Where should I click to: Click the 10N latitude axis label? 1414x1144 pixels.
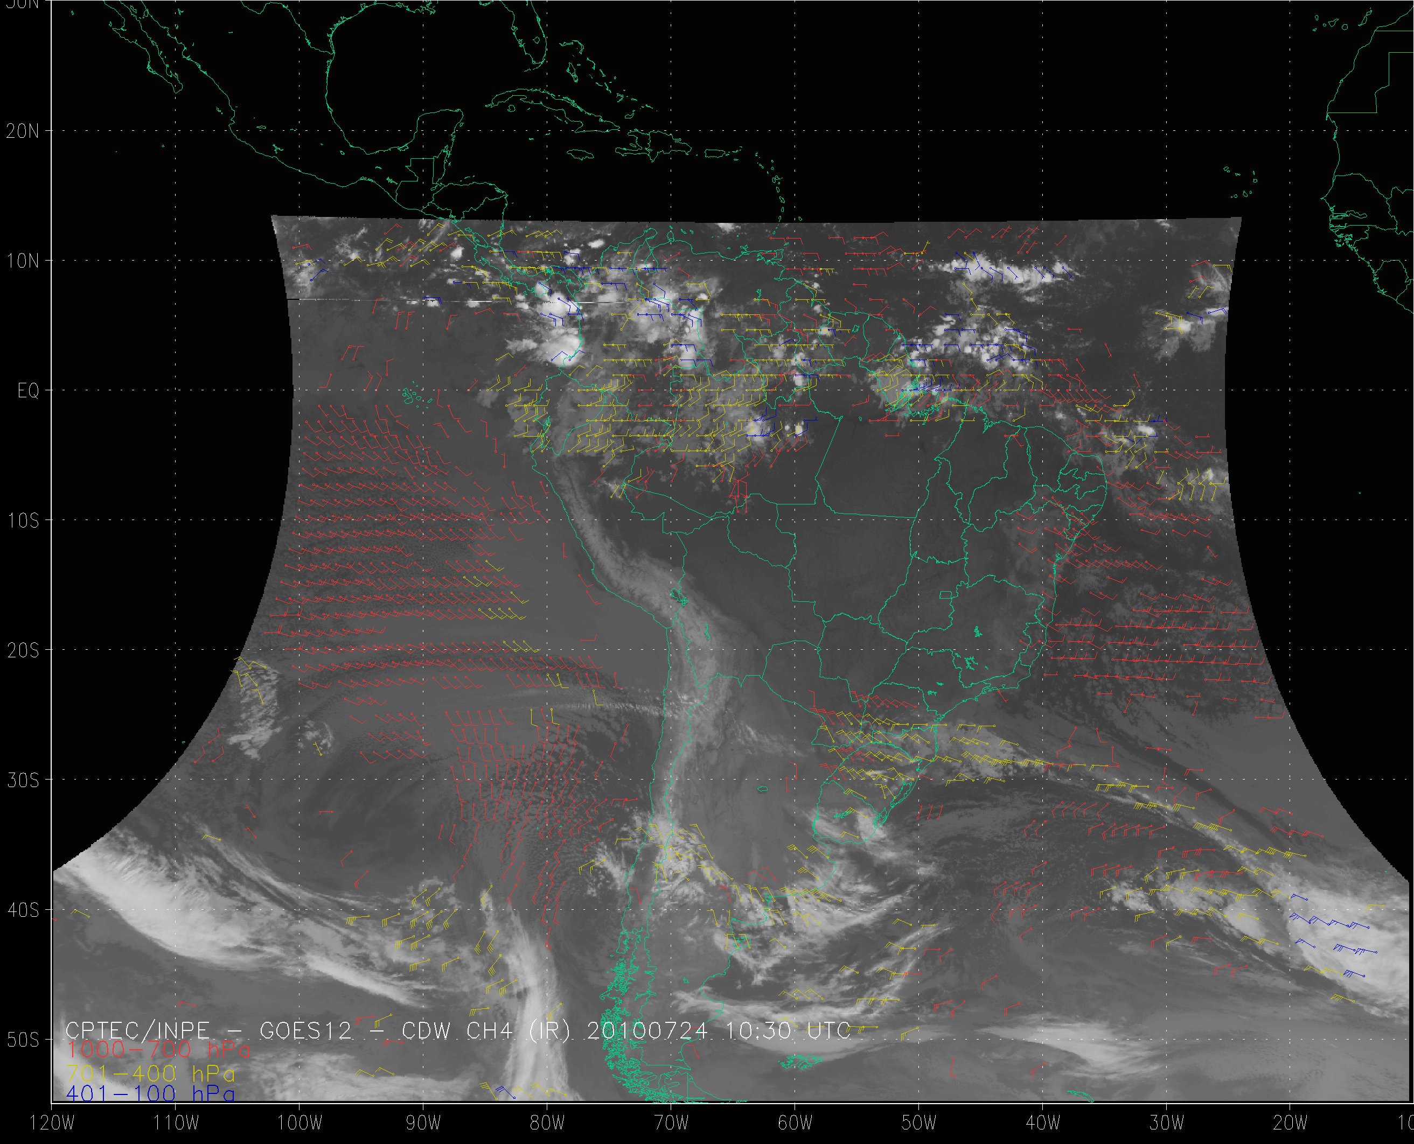(23, 262)
